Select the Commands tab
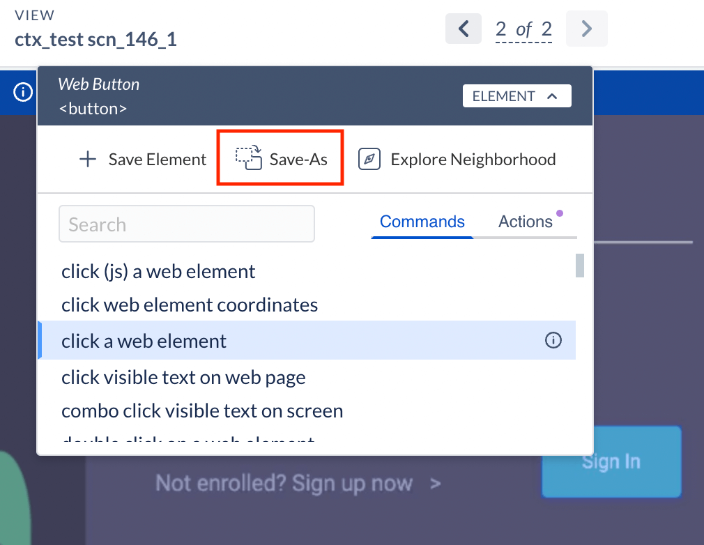This screenshot has height=545, width=704. (422, 222)
